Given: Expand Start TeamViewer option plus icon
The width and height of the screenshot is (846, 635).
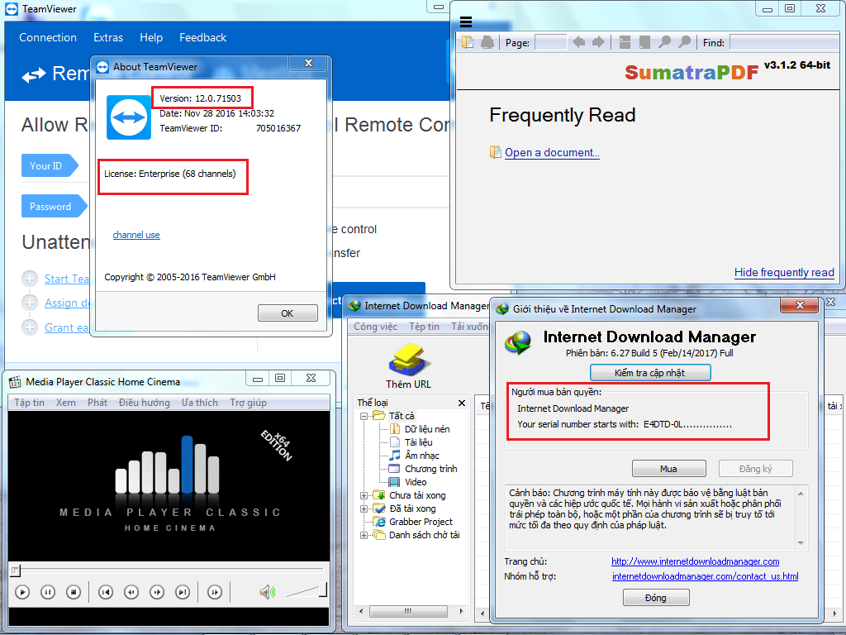Looking at the screenshot, I should [30, 279].
